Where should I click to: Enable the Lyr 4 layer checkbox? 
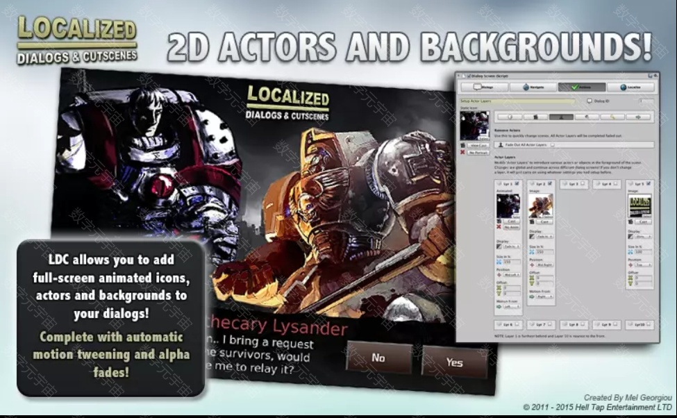click(x=615, y=184)
